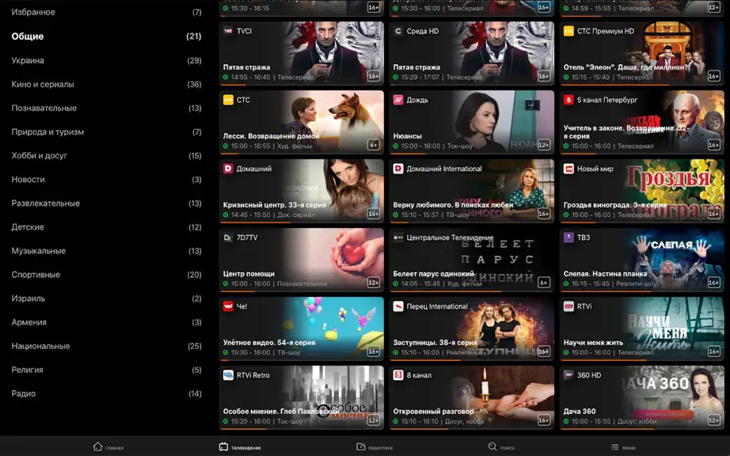This screenshot has width=730, height=456.
Task: Click the Че! channel logo
Action: (228, 306)
